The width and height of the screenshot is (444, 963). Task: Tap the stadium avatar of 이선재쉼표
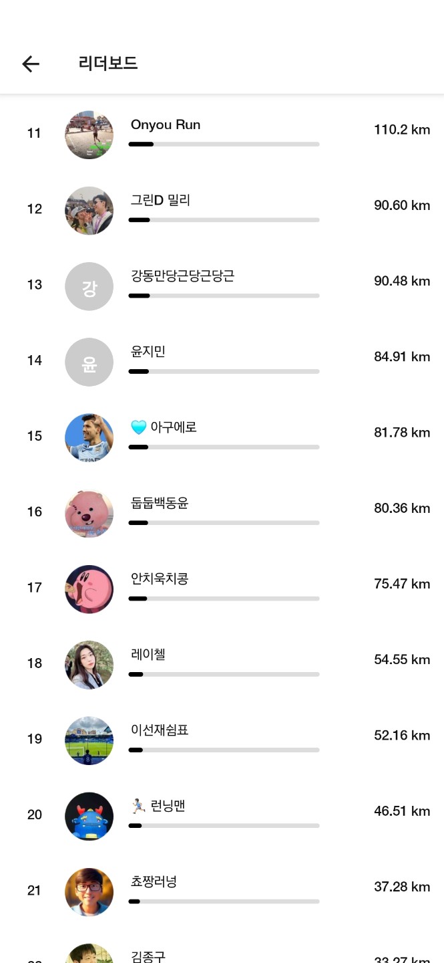pos(89,740)
